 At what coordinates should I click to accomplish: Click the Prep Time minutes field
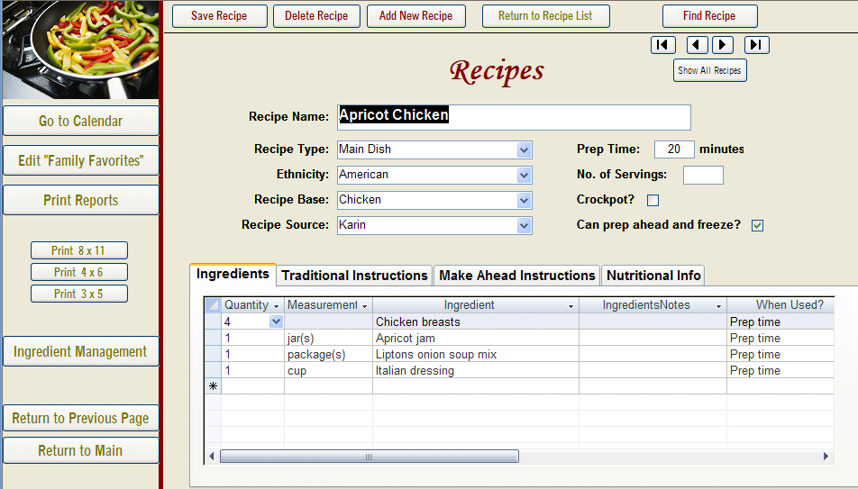[674, 149]
